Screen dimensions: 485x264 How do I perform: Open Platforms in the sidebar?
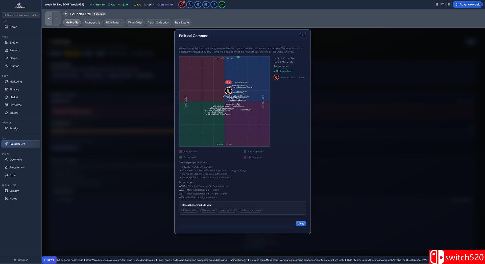click(x=21, y=105)
